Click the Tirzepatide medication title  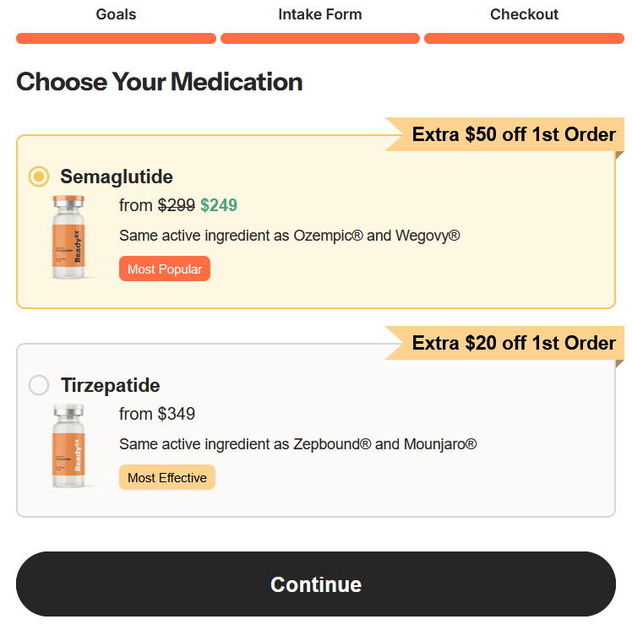pos(111,385)
